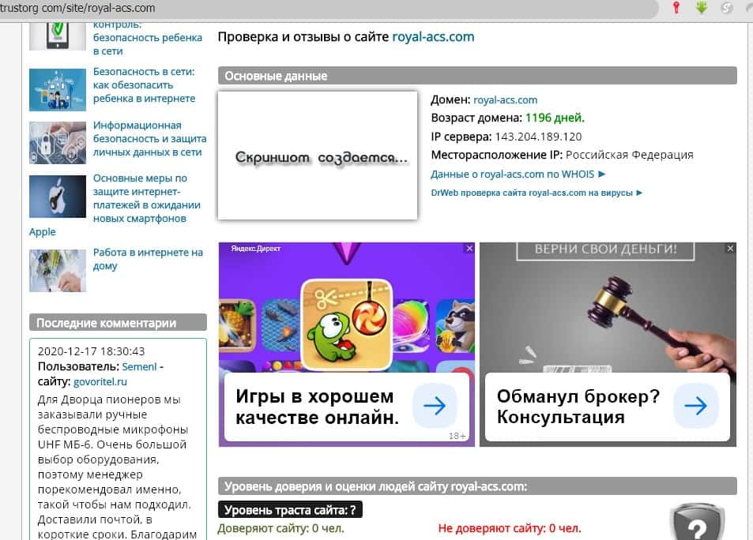The height and width of the screenshot is (540, 753).
Task: Click the 'Уровень траста сайта: ?' badge
Action: 290,510
